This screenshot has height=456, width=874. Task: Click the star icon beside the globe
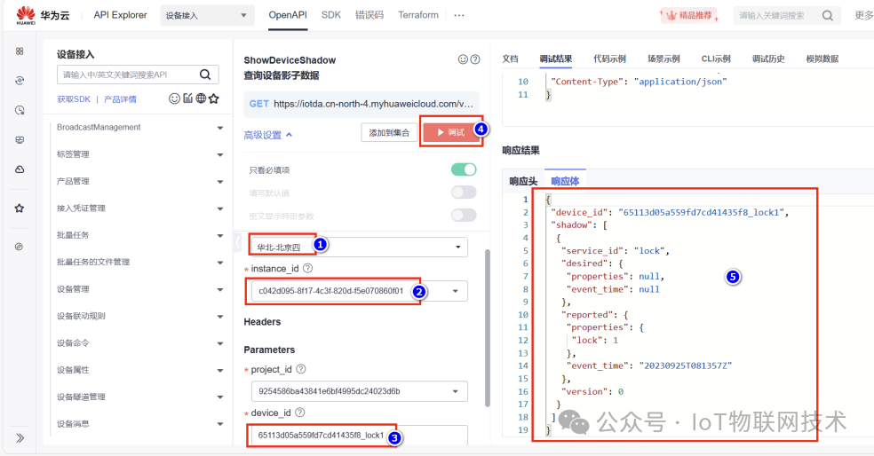(213, 98)
